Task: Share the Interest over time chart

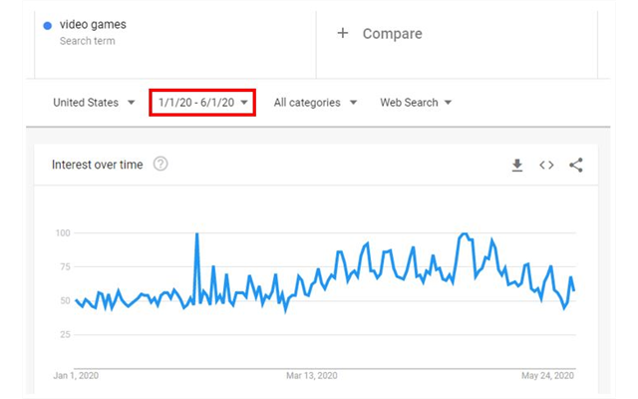Action: click(x=575, y=166)
